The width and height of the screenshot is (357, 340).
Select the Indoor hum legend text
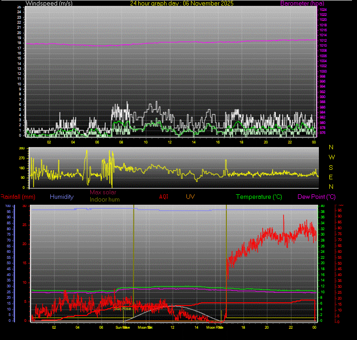[105, 199]
